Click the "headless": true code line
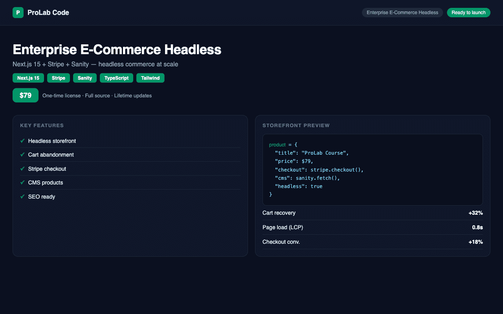The width and height of the screenshot is (503, 314). [x=299, y=186]
